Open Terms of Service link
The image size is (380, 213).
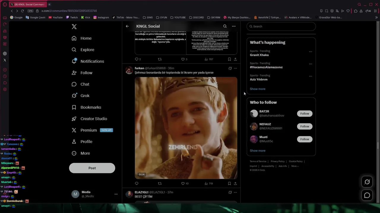(258, 162)
